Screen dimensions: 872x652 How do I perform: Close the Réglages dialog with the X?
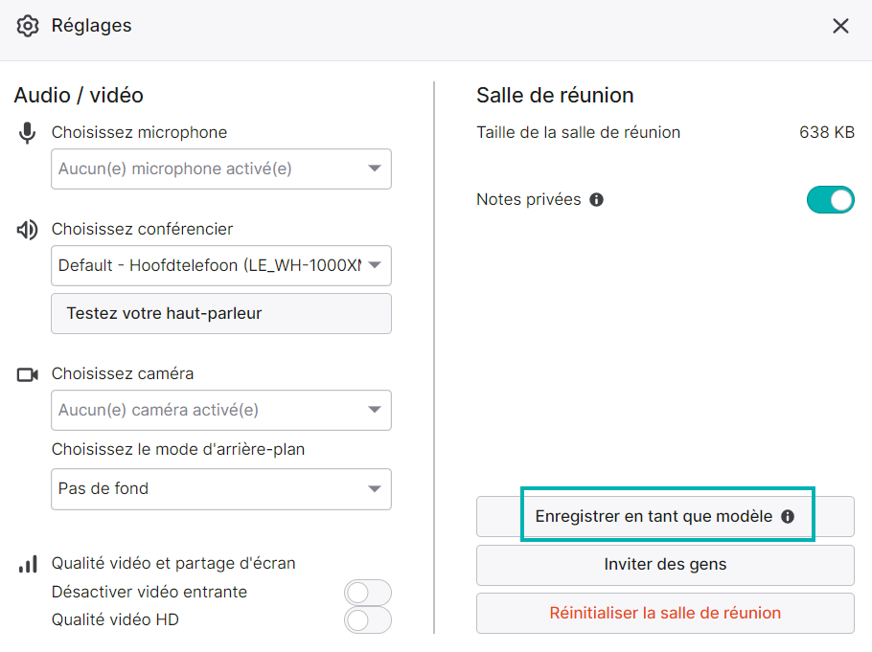pos(840,26)
